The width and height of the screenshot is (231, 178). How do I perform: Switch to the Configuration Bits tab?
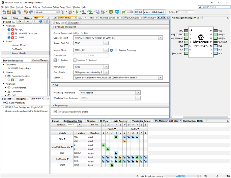click(x=73, y=121)
